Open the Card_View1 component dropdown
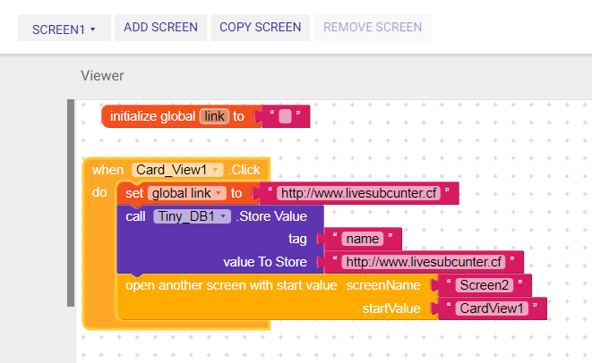This screenshot has width=592, height=363. pyautogui.click(x=177, y=170)
